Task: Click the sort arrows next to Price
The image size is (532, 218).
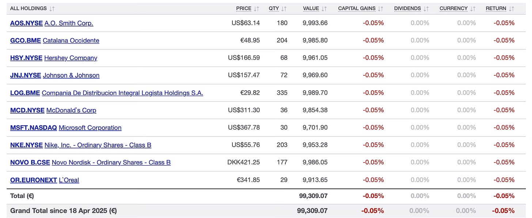Action: (256, 8)
